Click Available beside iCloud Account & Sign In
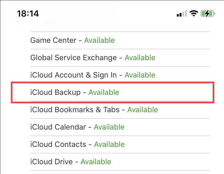Screen dimensions: 224x174 click(x=140, y=75)
